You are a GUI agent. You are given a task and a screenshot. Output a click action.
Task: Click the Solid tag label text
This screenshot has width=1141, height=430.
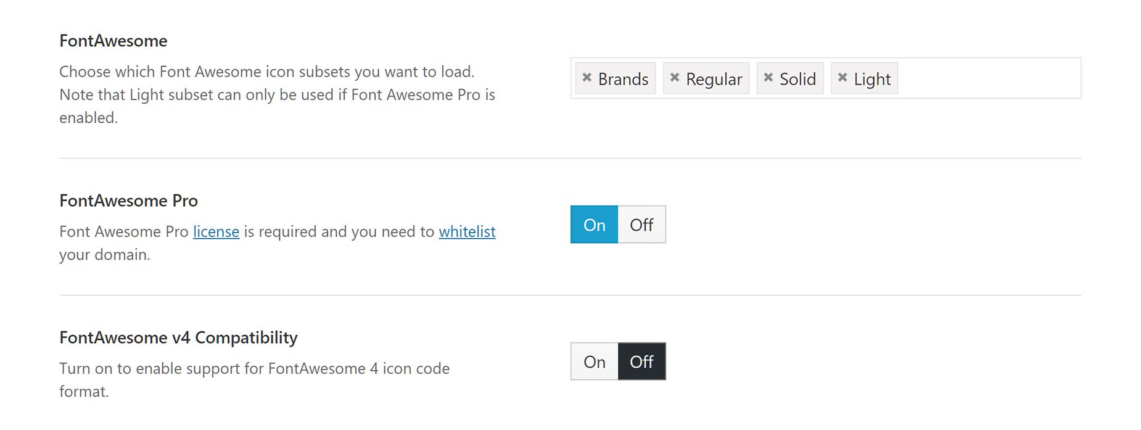(x=797, y=79)
